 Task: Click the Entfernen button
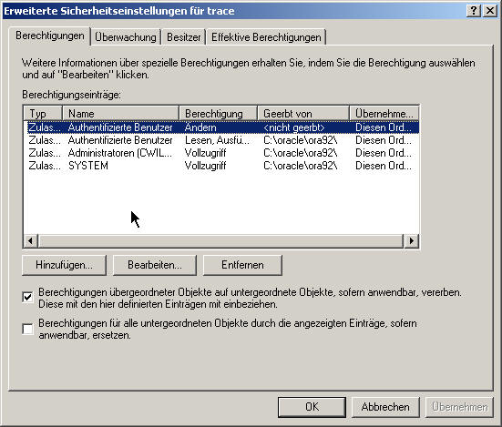(242, 265)
